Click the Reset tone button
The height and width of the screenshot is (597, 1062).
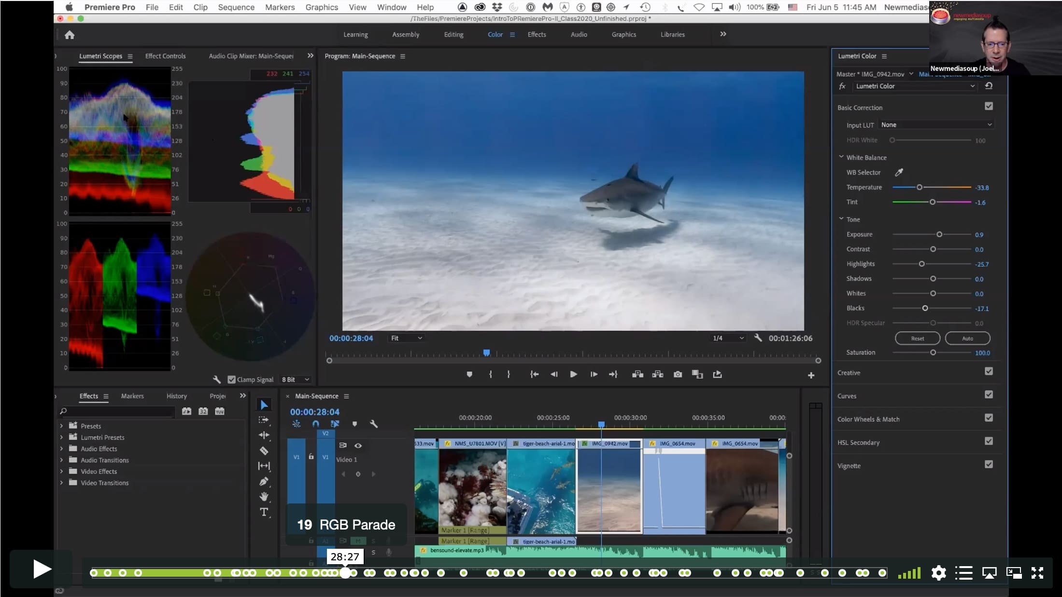[x=917, y=338]
